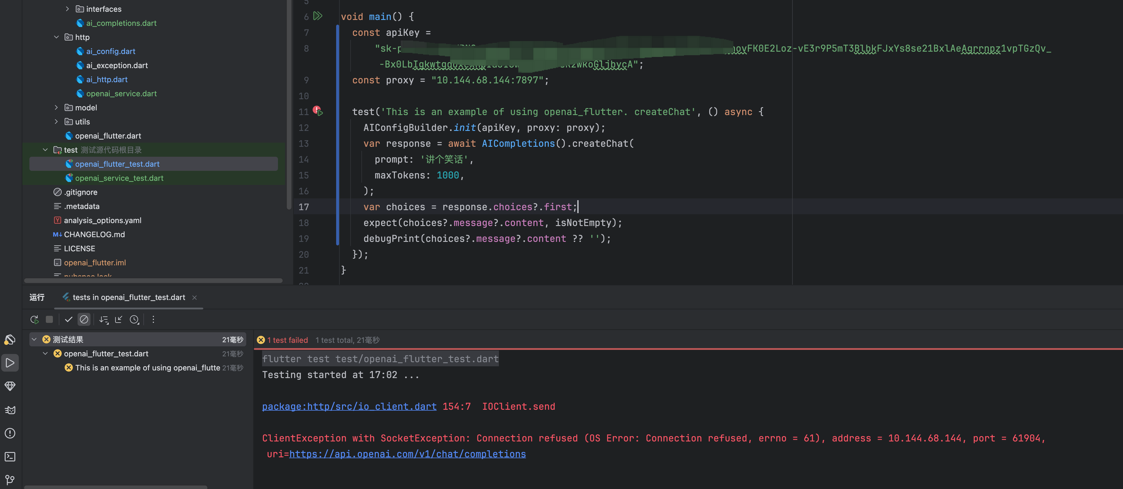1123x489 pixels.
Task: Select the tests in openai_flutter_test.dart run tab
Action: click(129, 297)
